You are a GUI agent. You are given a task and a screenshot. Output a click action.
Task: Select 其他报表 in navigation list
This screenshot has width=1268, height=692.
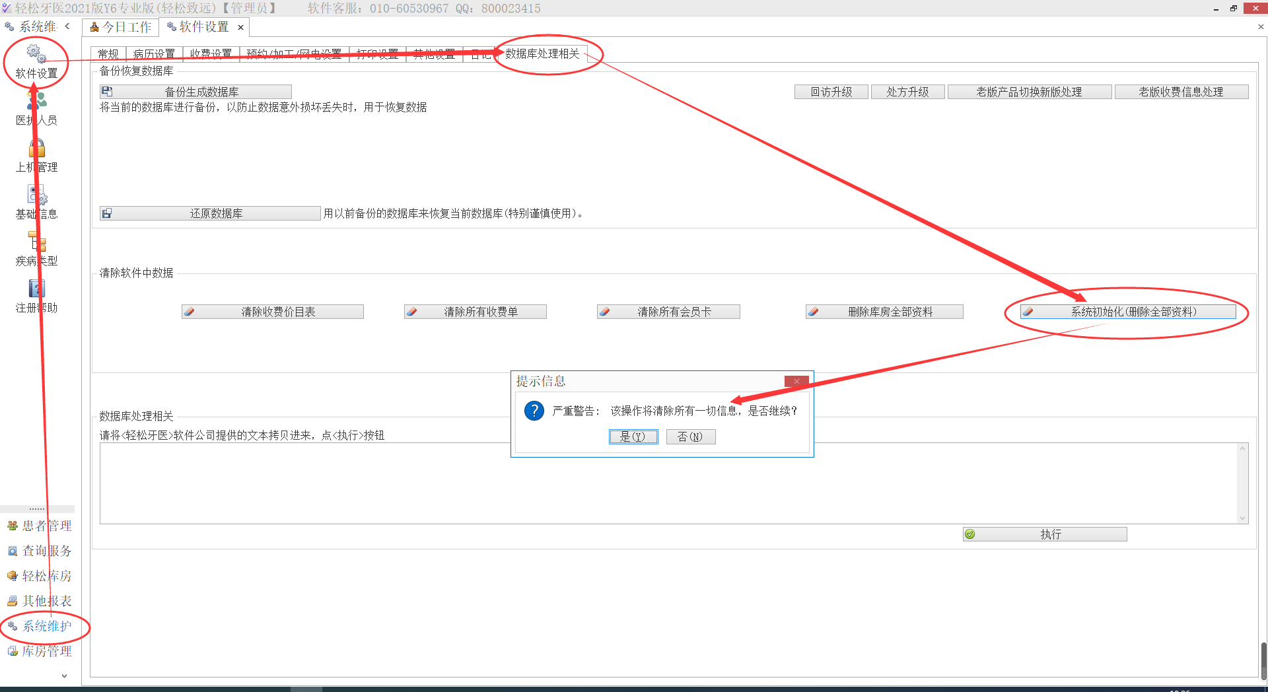(x=40, y=601)
